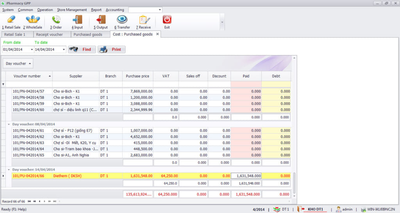This screenshot has width=400, height=213.
Task: Click the grid vertical scrollbar thumb
Action: point(294,183)
